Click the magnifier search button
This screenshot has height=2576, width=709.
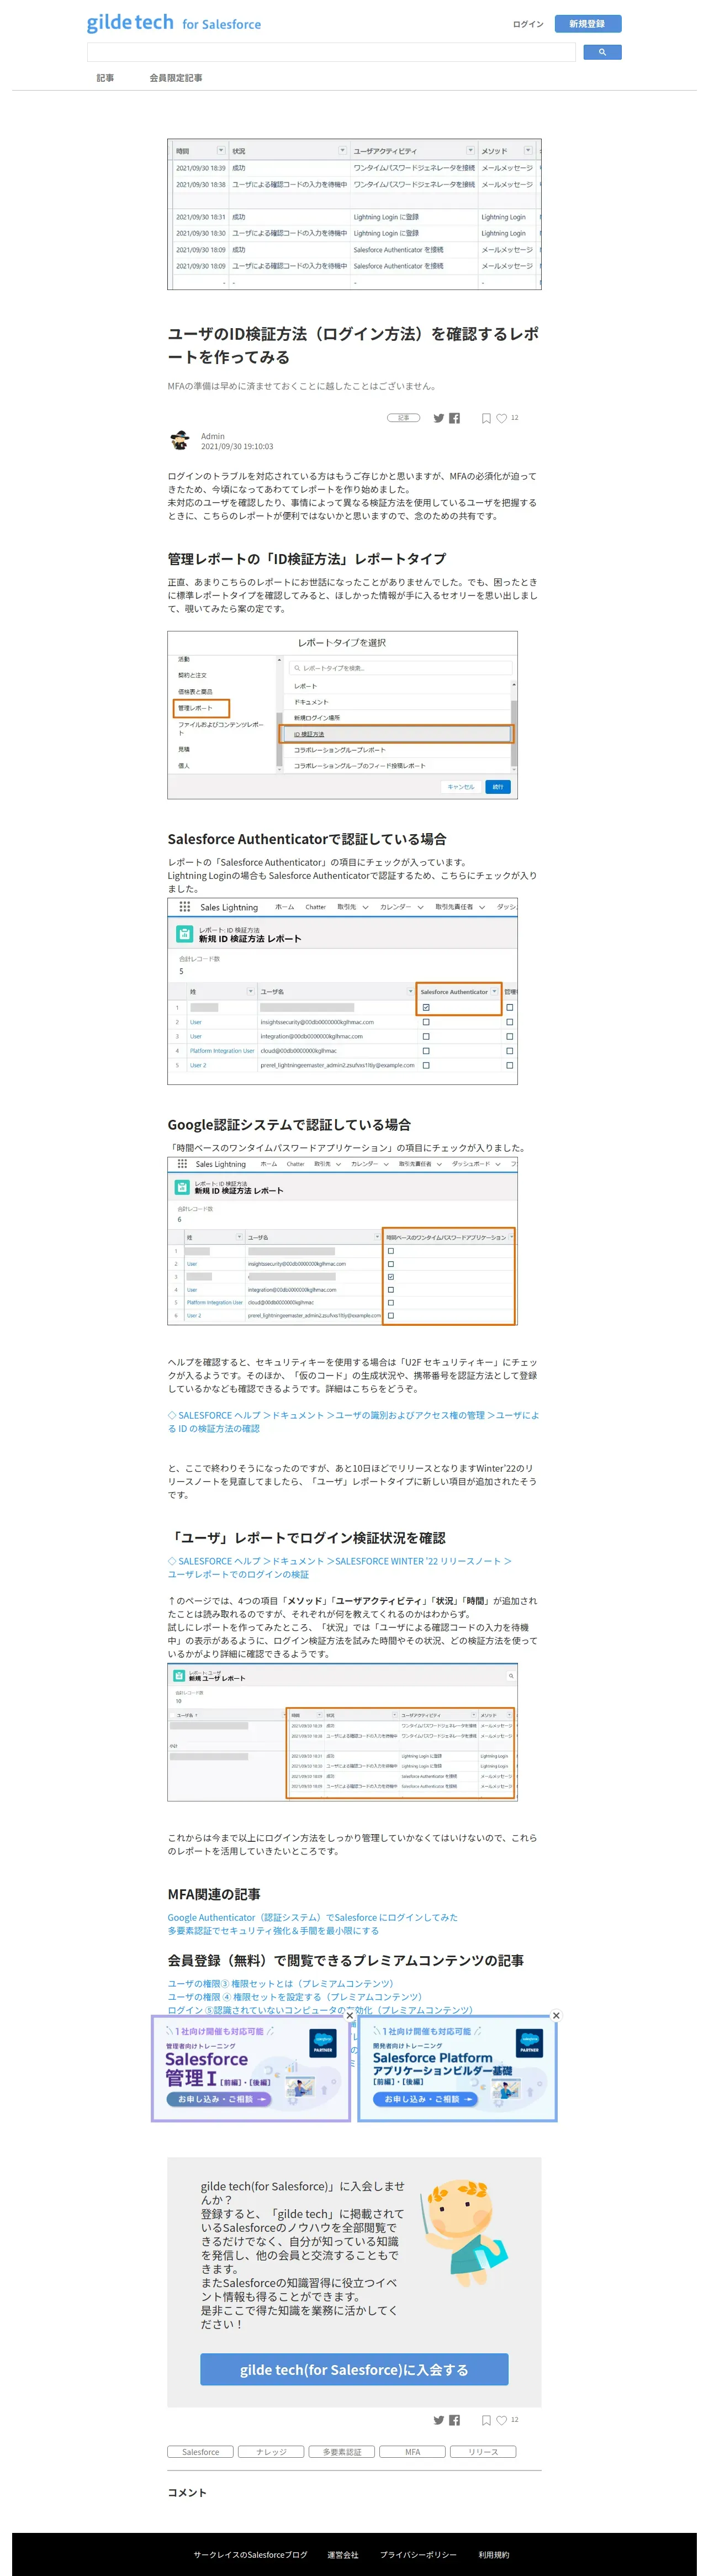coord(601,52)
